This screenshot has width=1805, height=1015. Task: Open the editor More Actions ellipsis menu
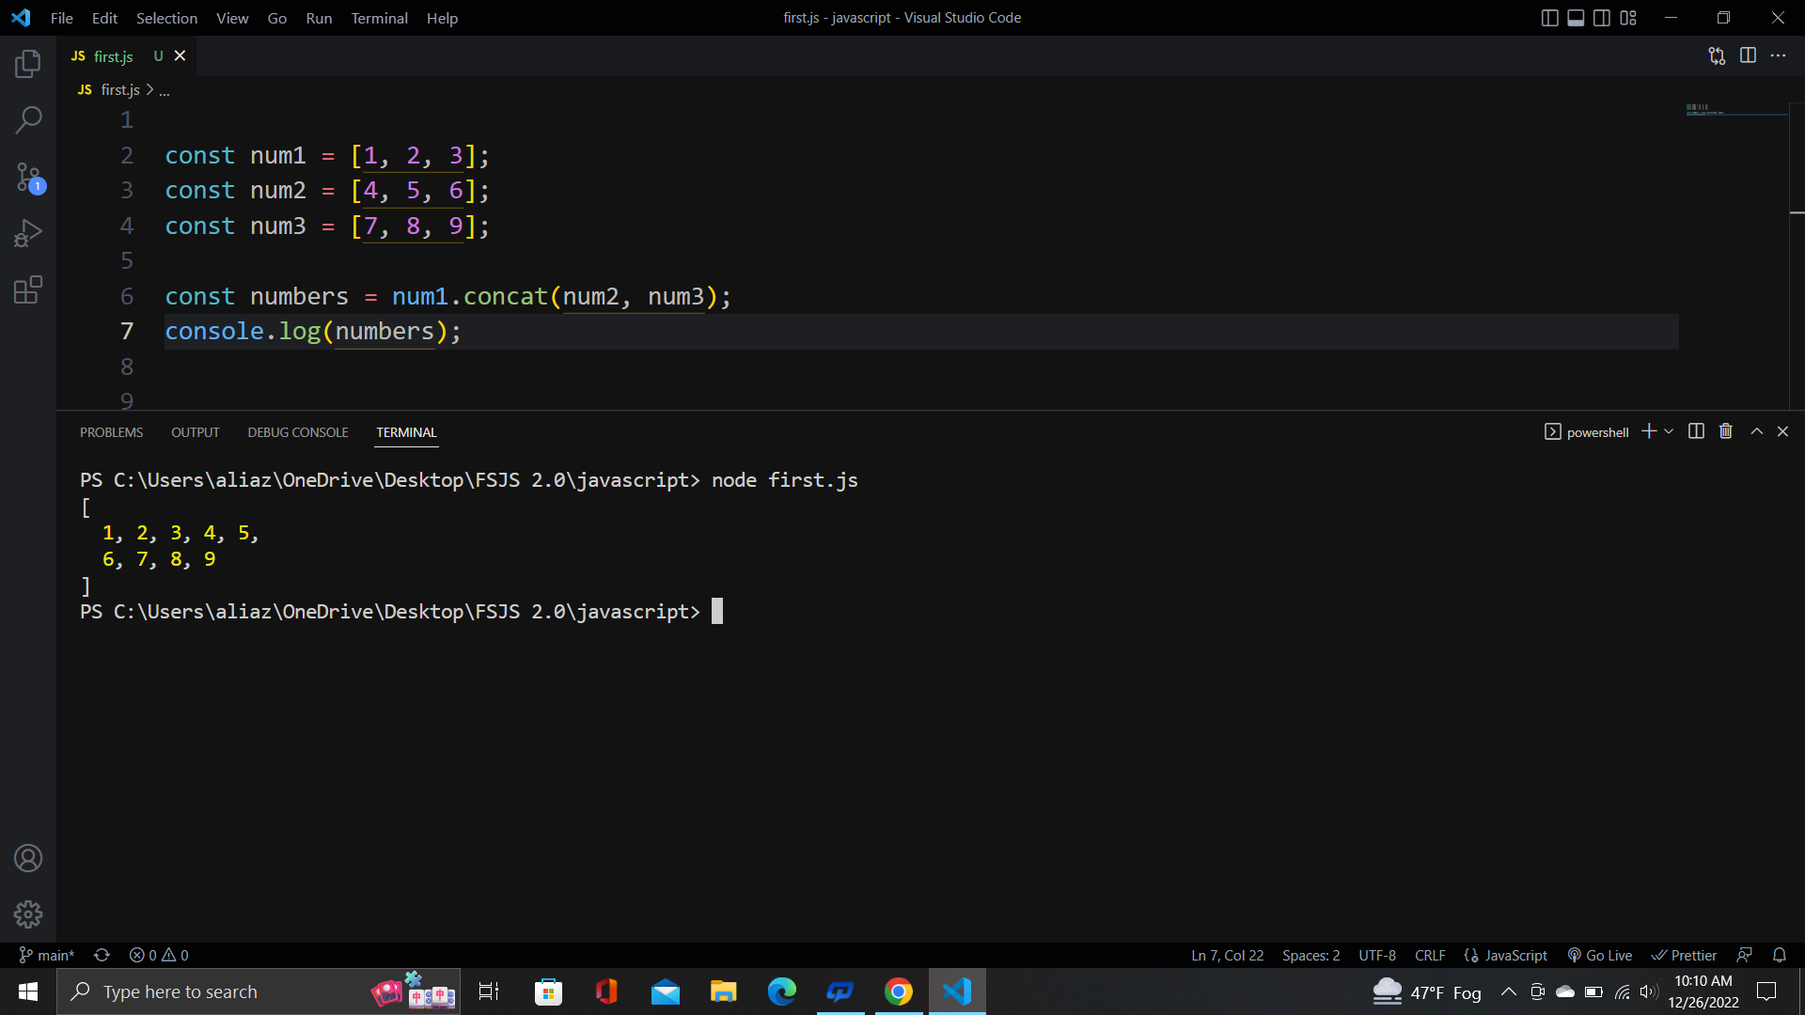pyautogui.click(x=1778, y=55)
